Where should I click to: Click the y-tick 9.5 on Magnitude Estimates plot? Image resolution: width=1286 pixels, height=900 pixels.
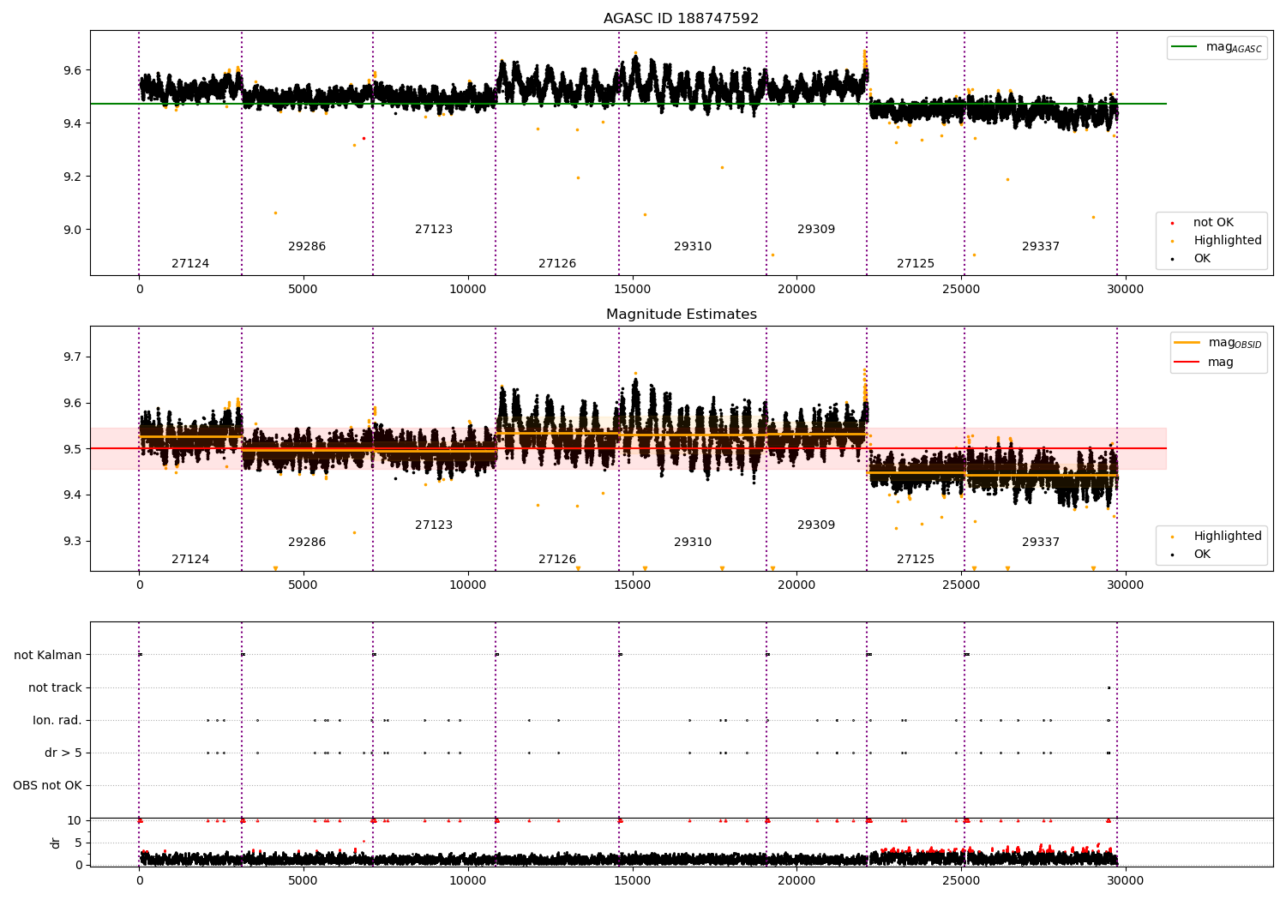pyautogui.click(x=73, y=448)
